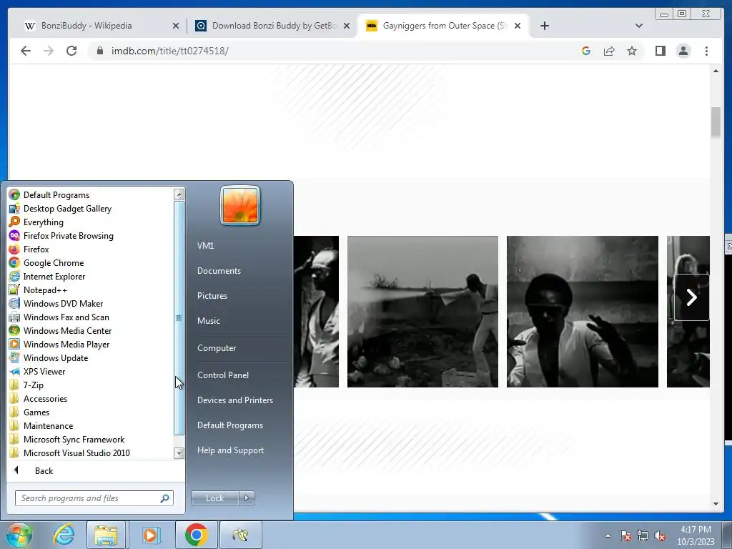Open Windows Fax and Scan
The width and height of the screenshot is (732, 549).
coord(59,317)
